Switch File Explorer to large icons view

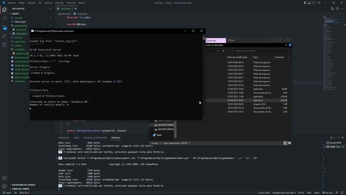tap(289, 143)
